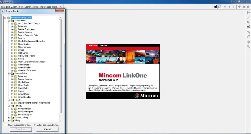The image size is (251, 134).
Task: Enable the Show Superseded Entries checkbox
Action: coord(6,125)
